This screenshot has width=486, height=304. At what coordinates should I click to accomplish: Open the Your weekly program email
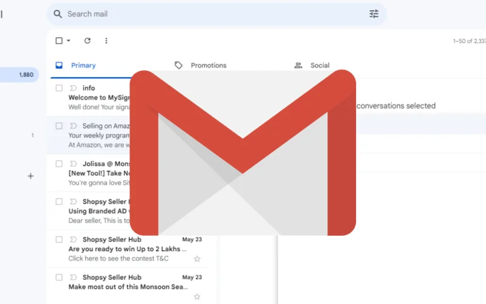click(99, 136)
